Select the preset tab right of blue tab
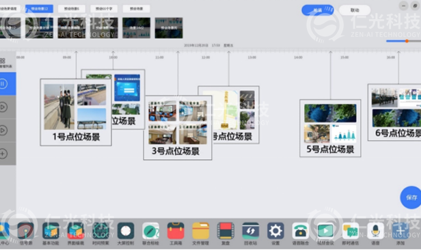Viewport: 421px width, 250px height. tap(72, 9)
